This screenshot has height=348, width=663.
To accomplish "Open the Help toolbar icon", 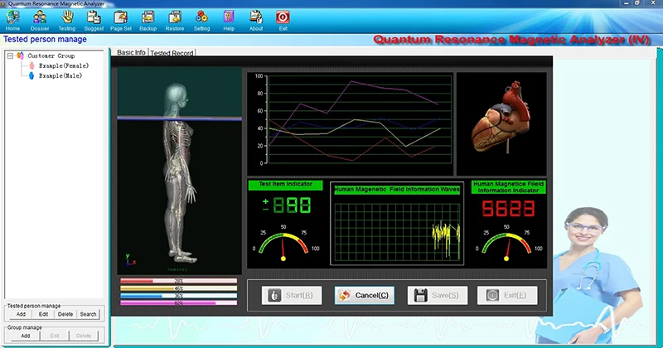I will pos(229,21).
